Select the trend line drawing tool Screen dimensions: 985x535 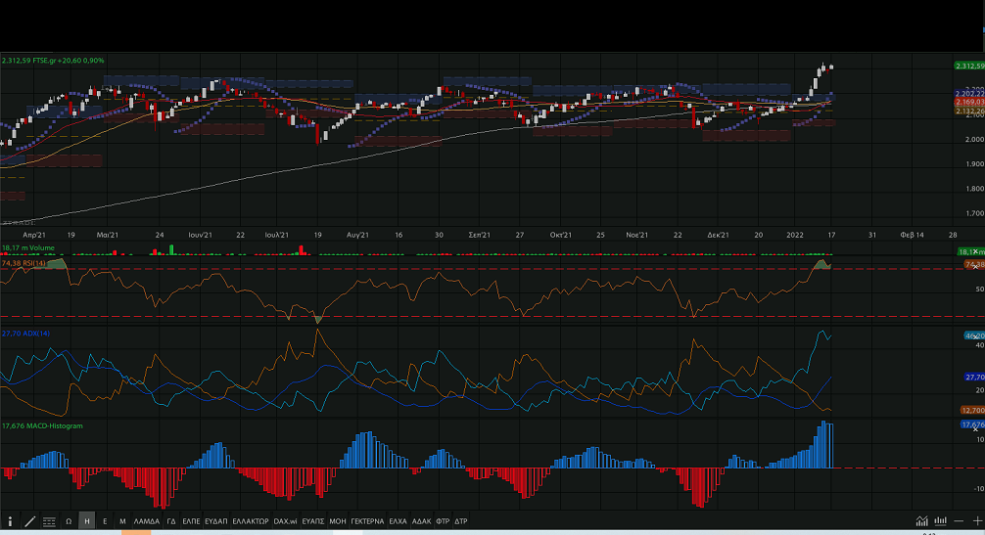[x=29, y=521]
